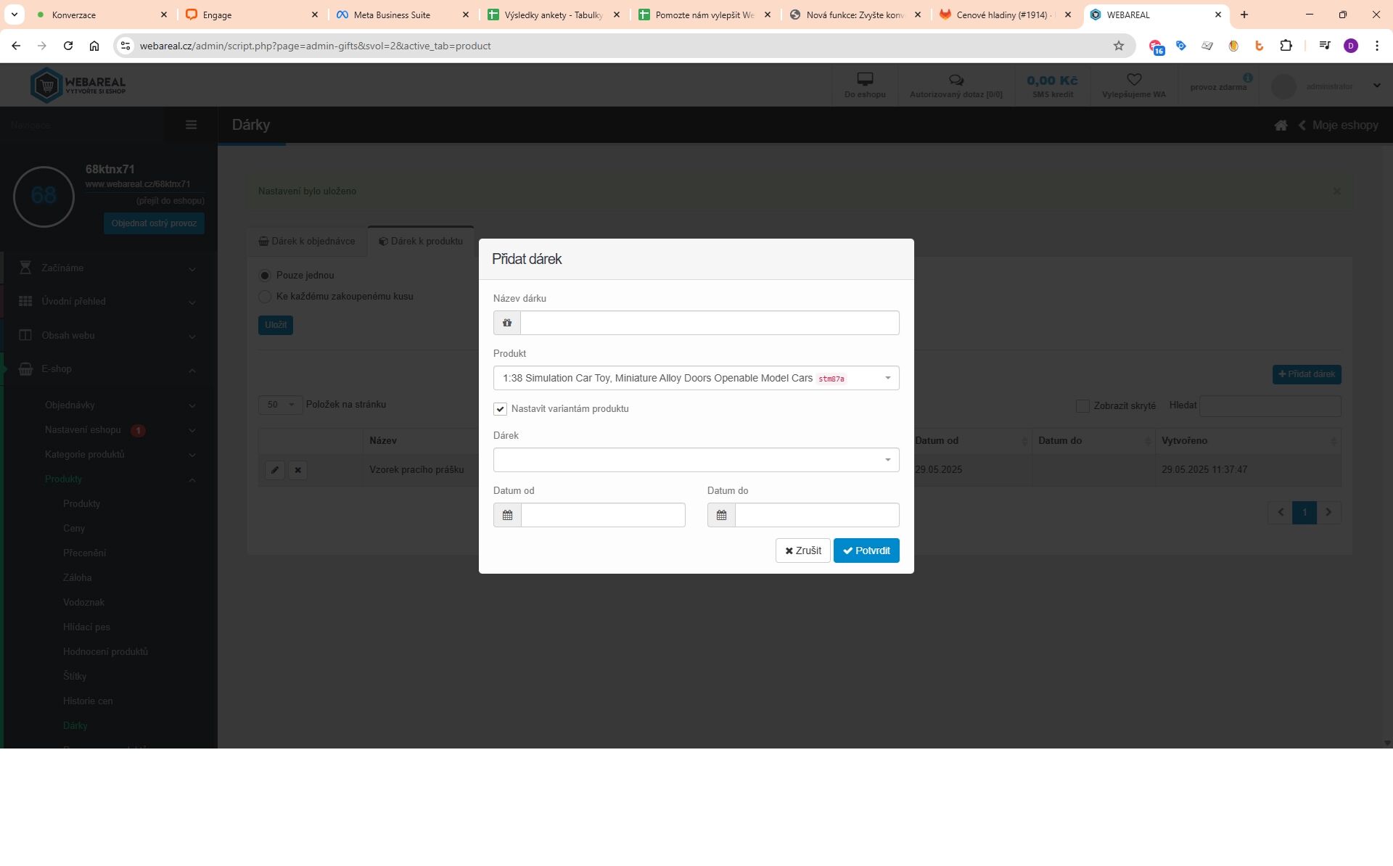Click the calendar icon beside Datum od
The image size is (1393, 866).
point(507,515)
